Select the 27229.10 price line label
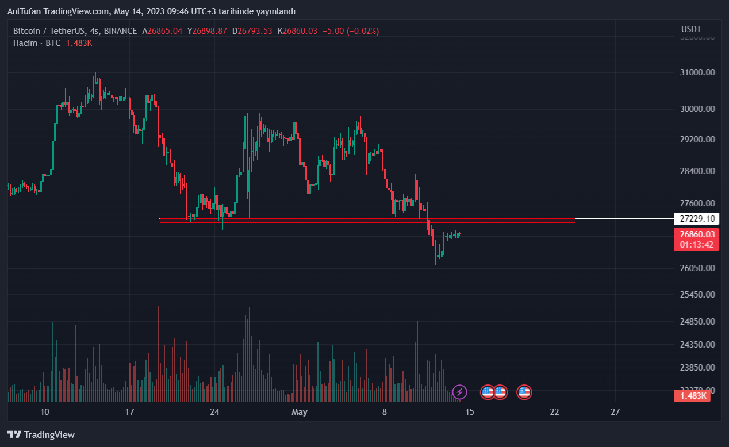The image size is (729, 447). [x=697, y=219]
